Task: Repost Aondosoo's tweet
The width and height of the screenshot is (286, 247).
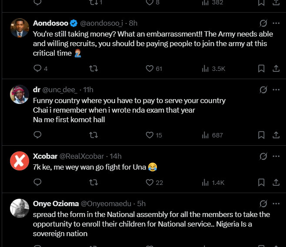Action: point(93,68)
